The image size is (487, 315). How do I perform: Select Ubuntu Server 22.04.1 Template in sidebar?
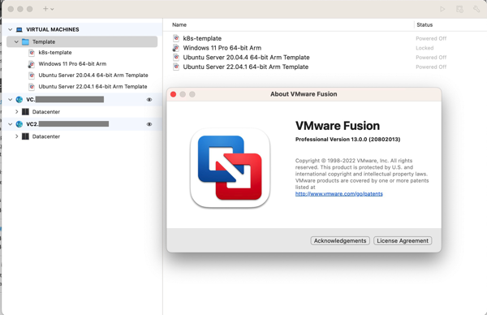pyautogui.click(x=93, y=86)
